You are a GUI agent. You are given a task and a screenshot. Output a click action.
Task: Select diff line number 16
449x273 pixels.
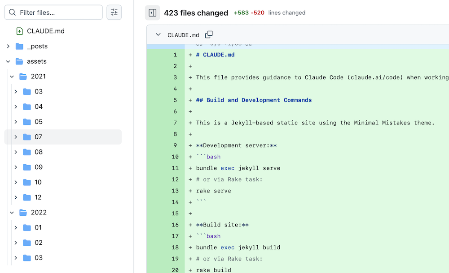pyautogui.click(x=175, y=225)
